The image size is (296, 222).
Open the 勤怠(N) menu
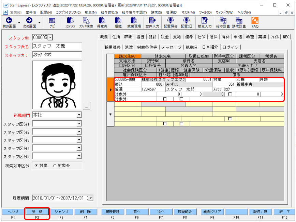coord(91,13)
